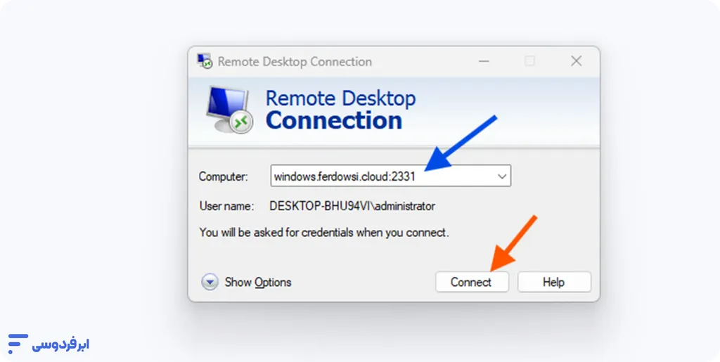
Task: Click the greyed-out maximize button
Action: click(x=529, y=61)
